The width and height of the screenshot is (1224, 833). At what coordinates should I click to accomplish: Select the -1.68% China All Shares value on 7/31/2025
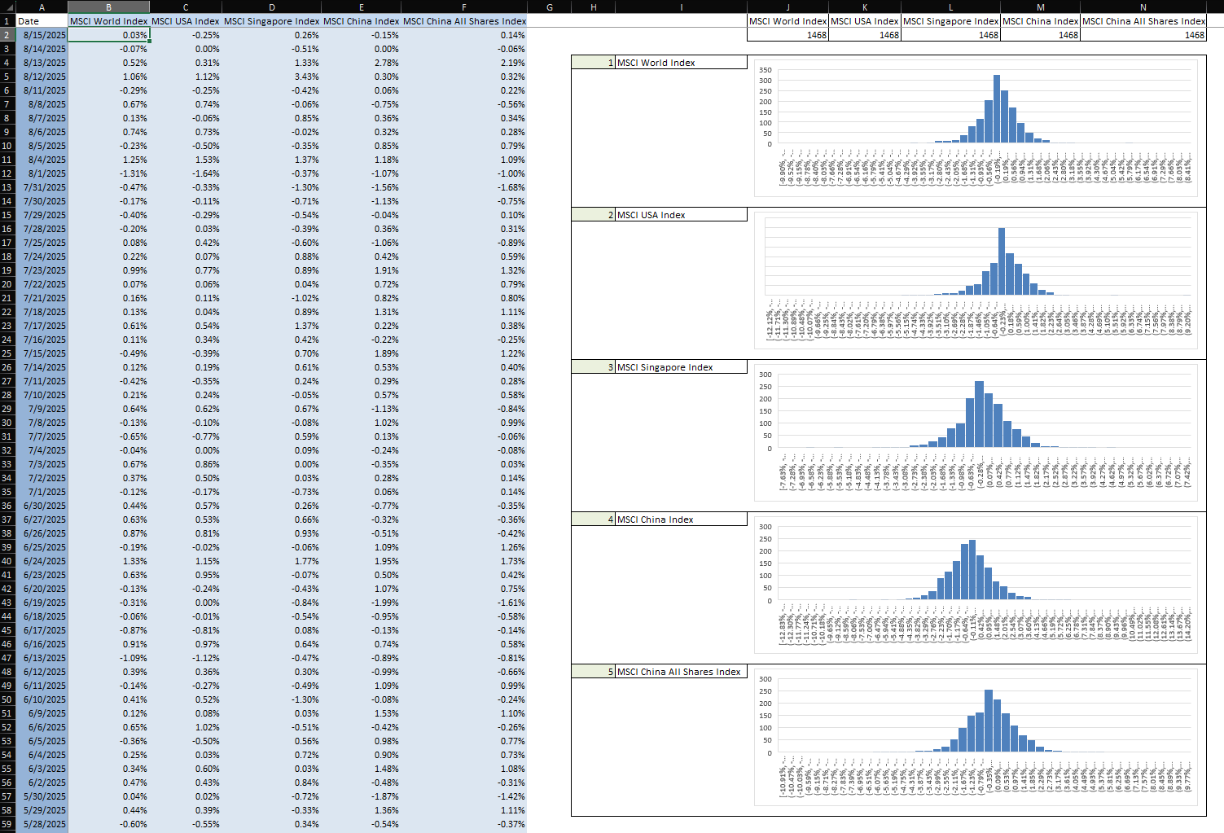(464, 187)
